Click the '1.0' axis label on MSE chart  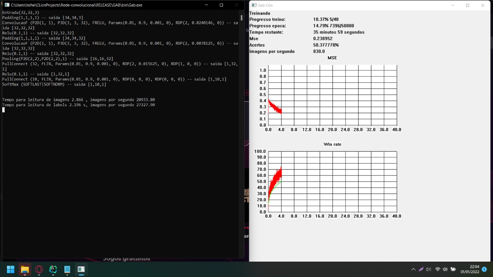click(263, 70)
